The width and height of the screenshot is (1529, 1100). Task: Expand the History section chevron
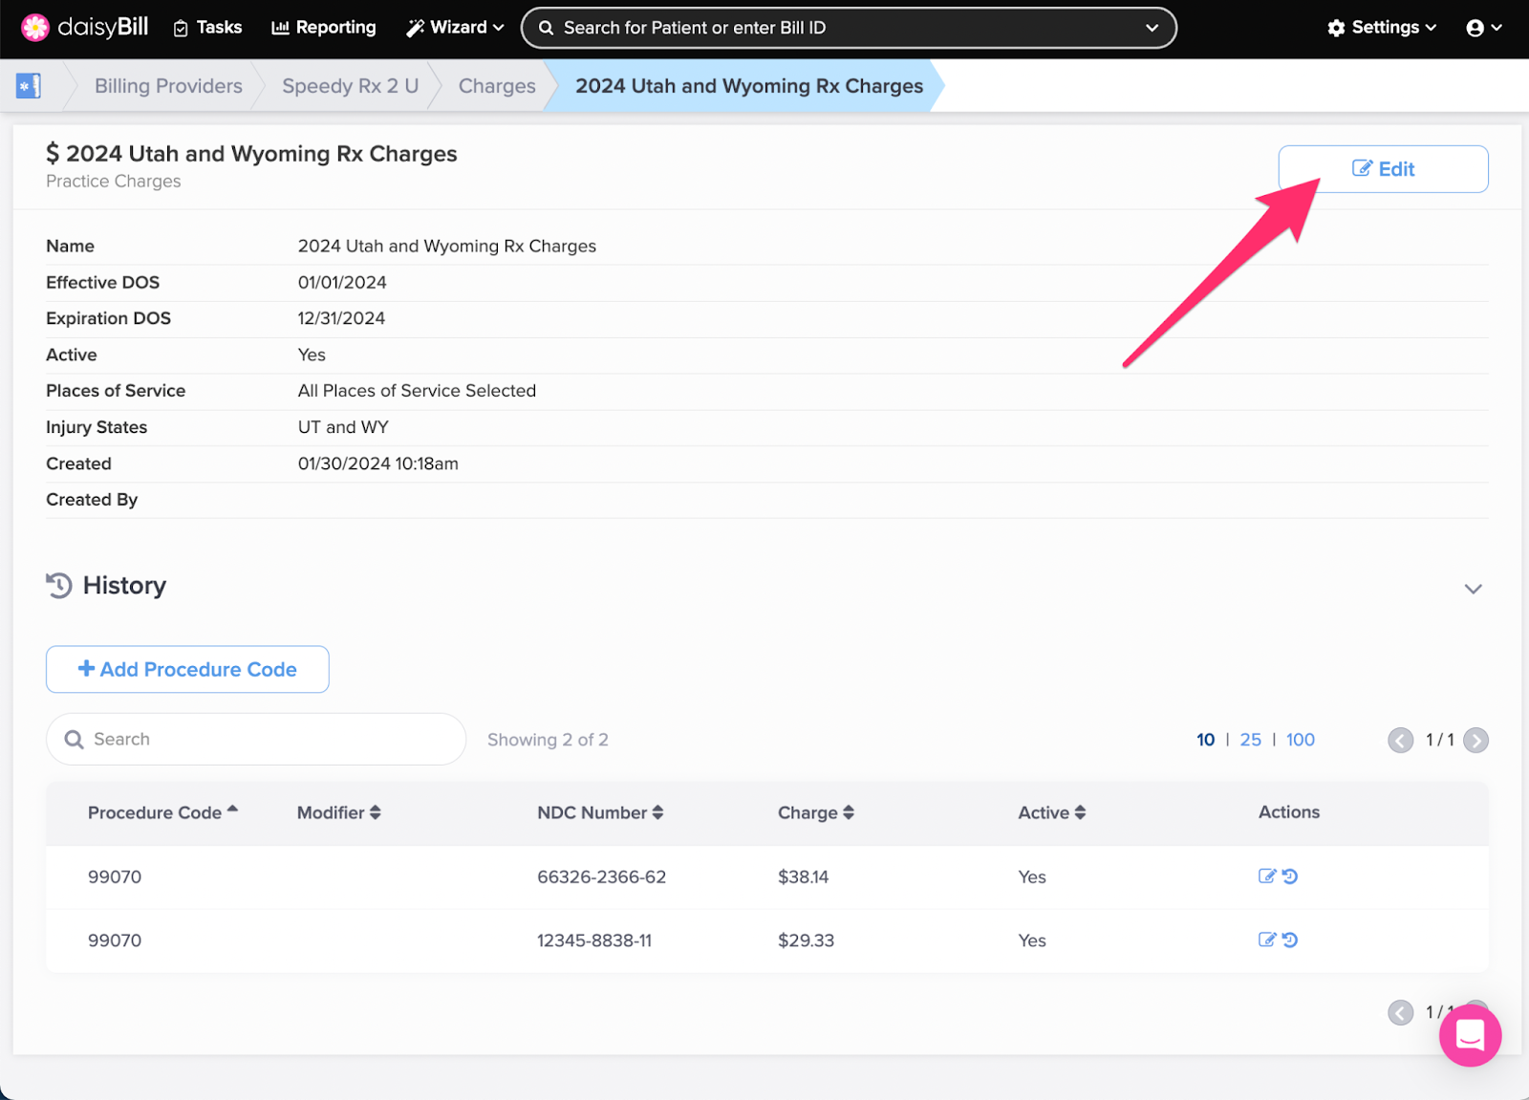coord(1474,589)
